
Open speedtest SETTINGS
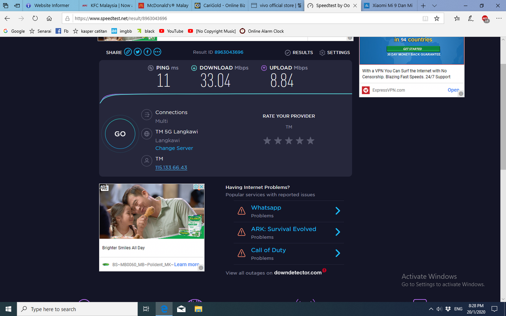(334, 53)
